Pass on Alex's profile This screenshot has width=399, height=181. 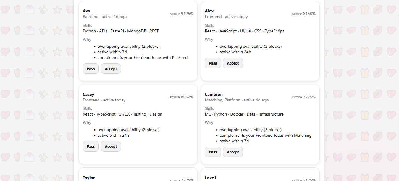213,63
